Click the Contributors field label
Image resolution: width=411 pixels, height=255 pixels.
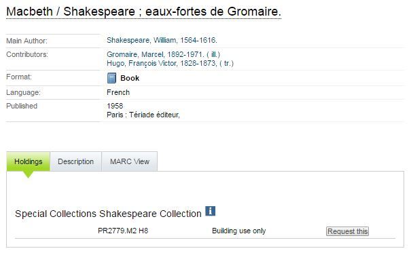tap(27, 54)
